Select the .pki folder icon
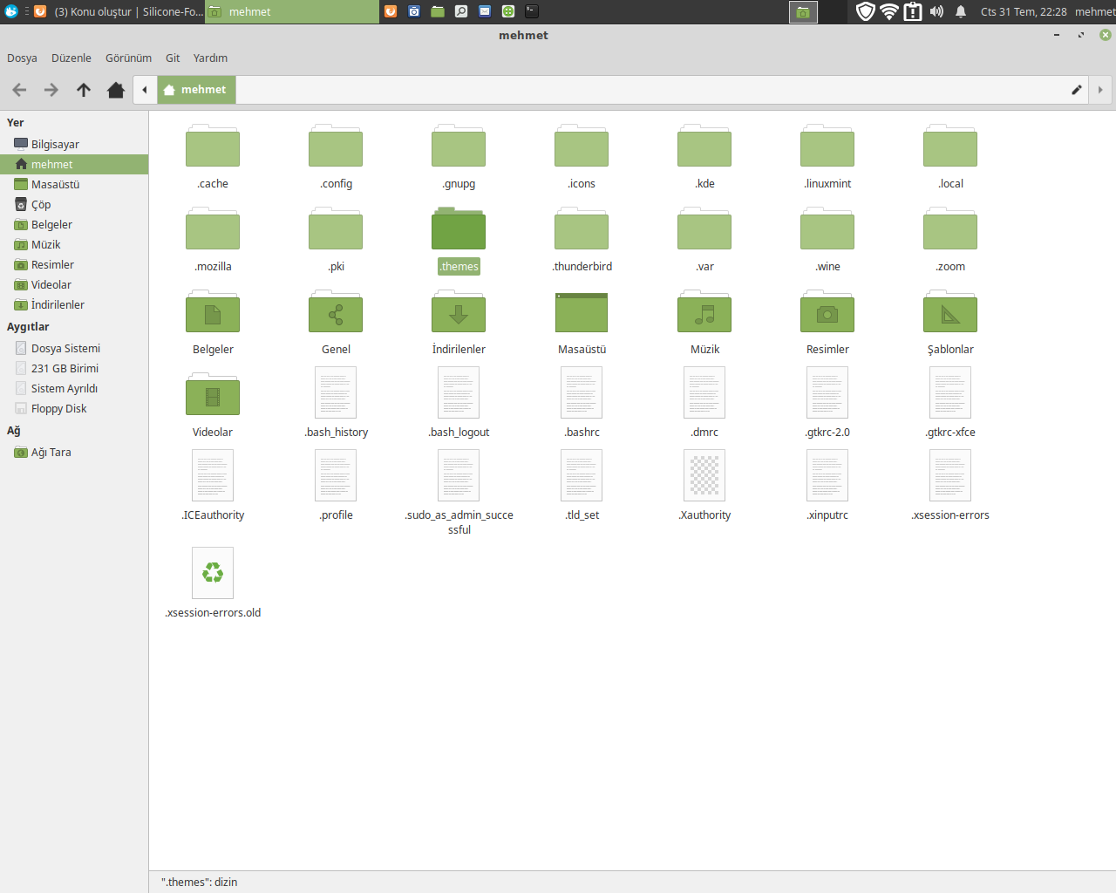Image resolution: width=1116 pixels, height=893 pixels. 336,228
